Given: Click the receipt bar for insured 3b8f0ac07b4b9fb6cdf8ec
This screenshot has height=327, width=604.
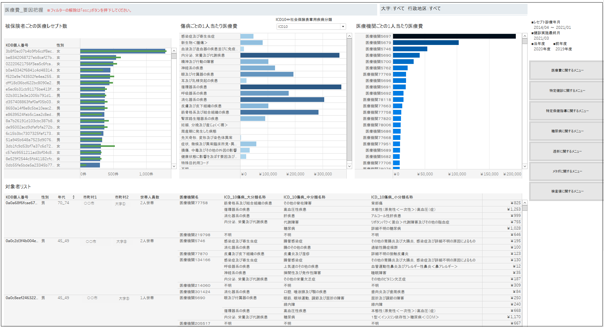Looking at the screenshot, I should click(x=123, y=51).
